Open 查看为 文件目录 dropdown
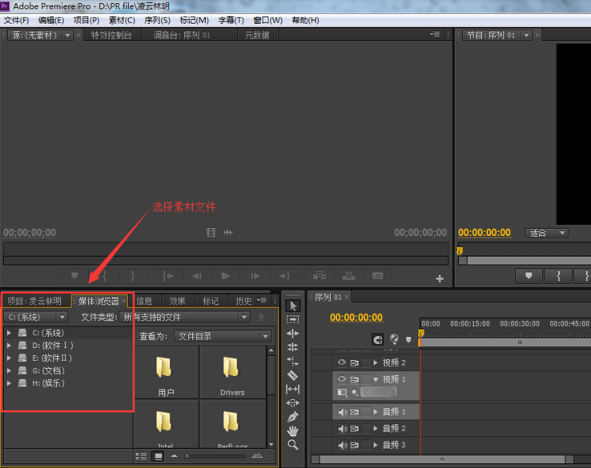This screenshot has width=591, height=468. pyautogui.click(x=223, y=336)
